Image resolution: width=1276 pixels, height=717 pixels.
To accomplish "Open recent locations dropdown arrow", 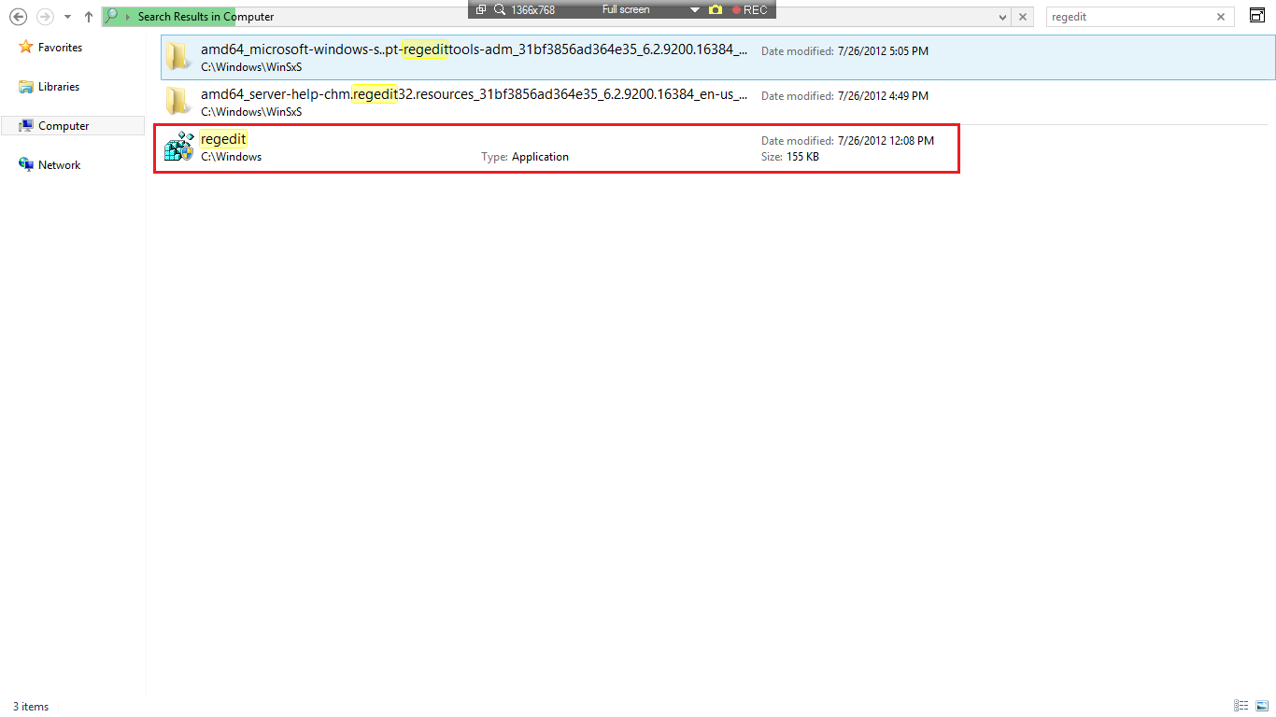I will pyautogui.click(x=67, y=17).
